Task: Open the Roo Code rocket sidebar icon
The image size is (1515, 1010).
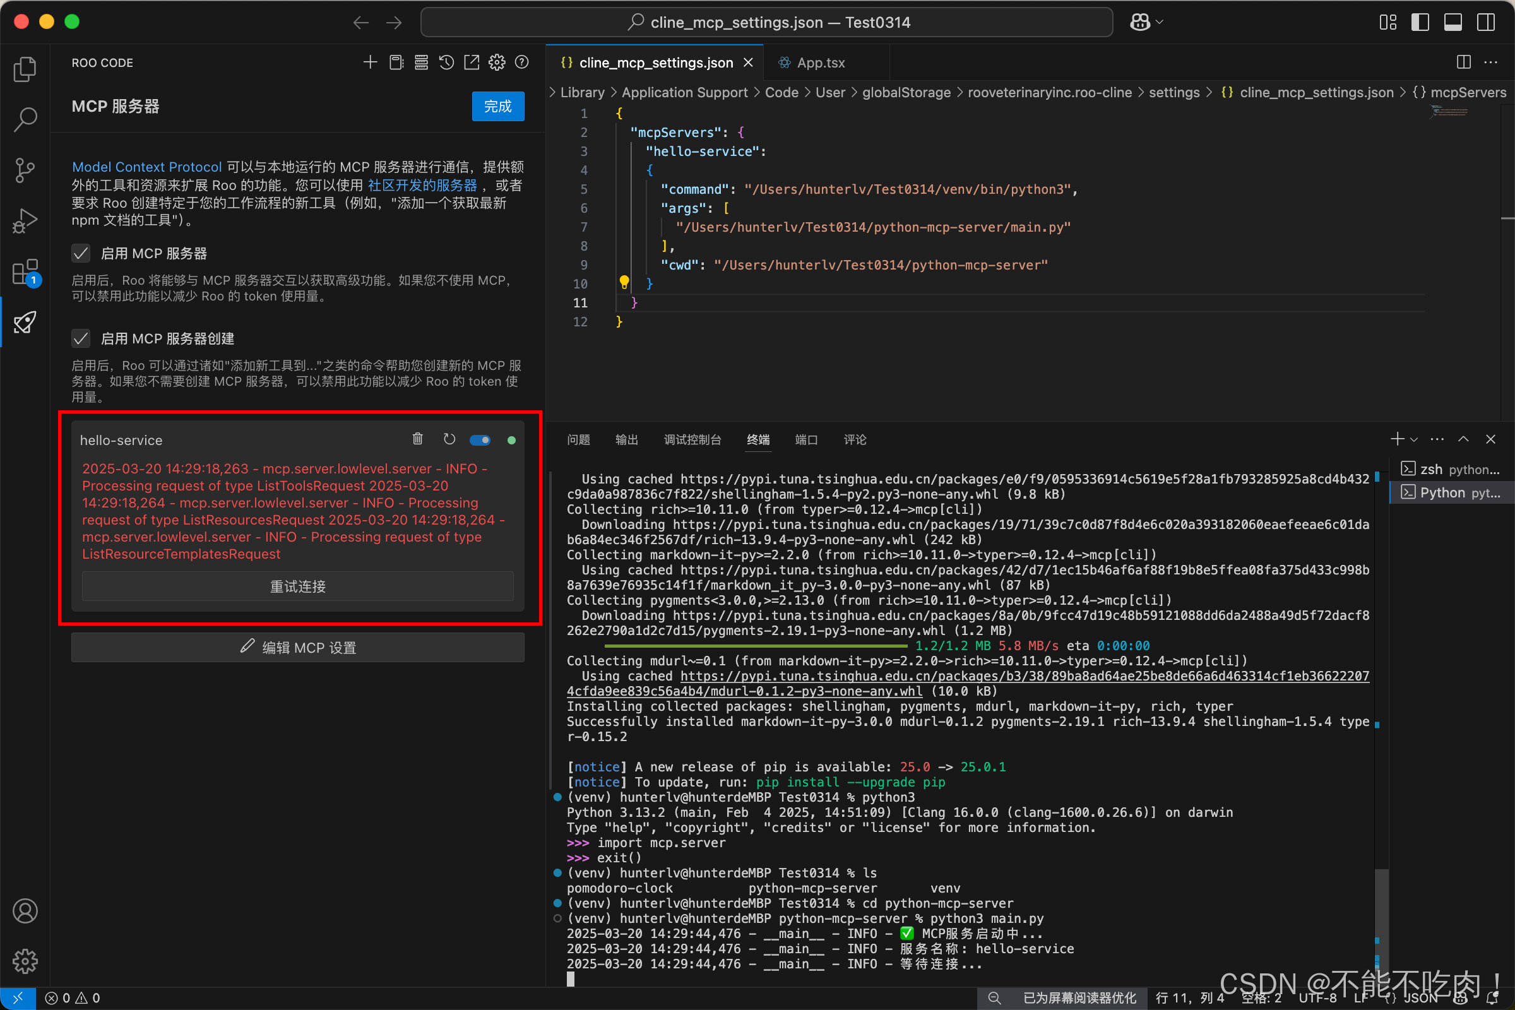Action: 25,322
